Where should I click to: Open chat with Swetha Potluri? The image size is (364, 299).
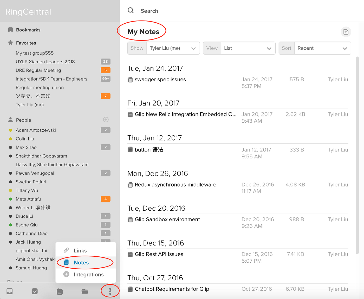coord(31,182)
